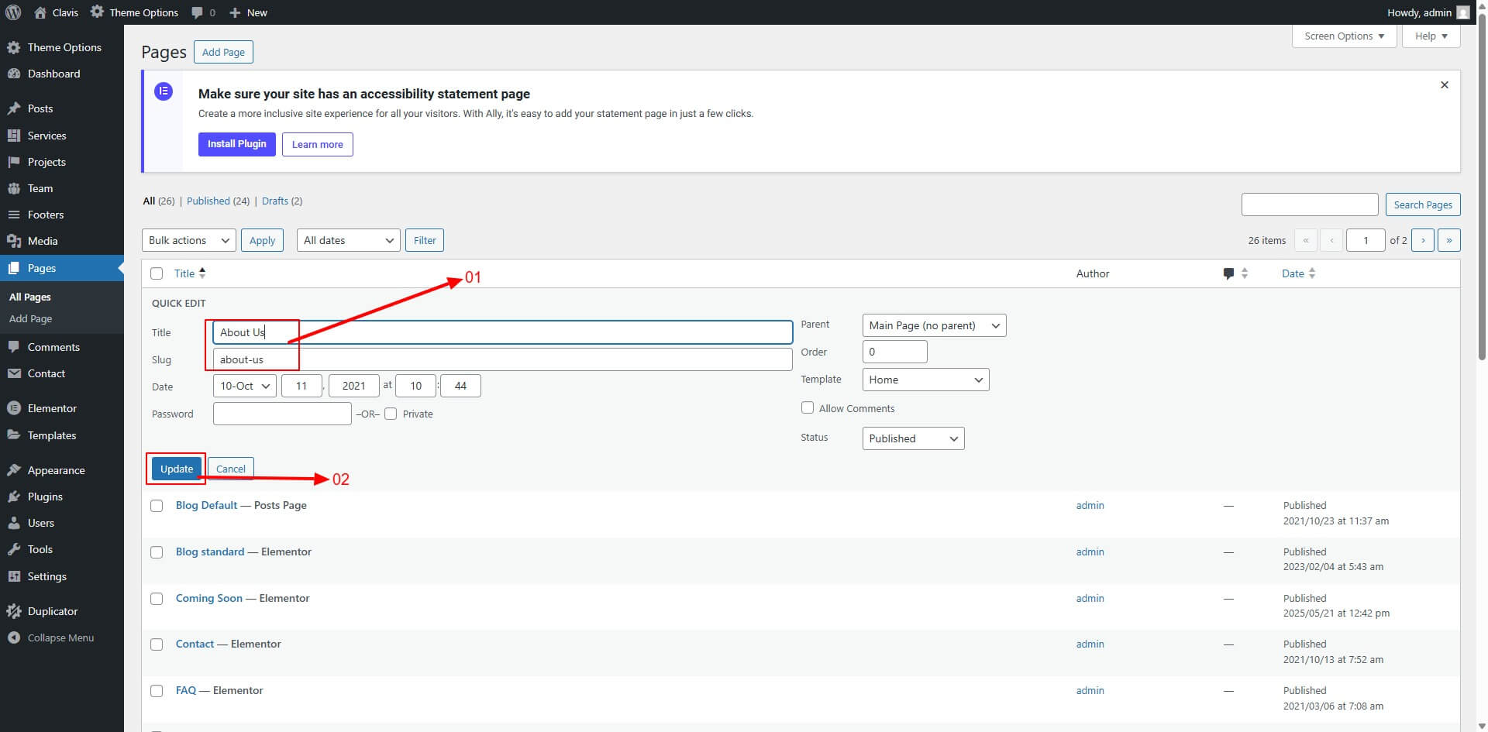Viewport: 1488px width, 732px height.
Task: Expand the Template dropdown set to Home
Action: coord(925,380)
